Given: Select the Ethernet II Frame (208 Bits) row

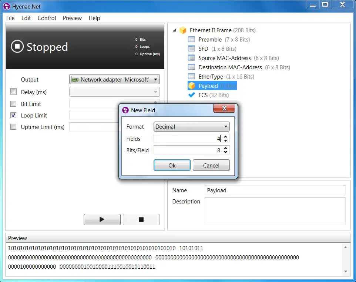Looking at the screenshot, I should pos(218,30).
